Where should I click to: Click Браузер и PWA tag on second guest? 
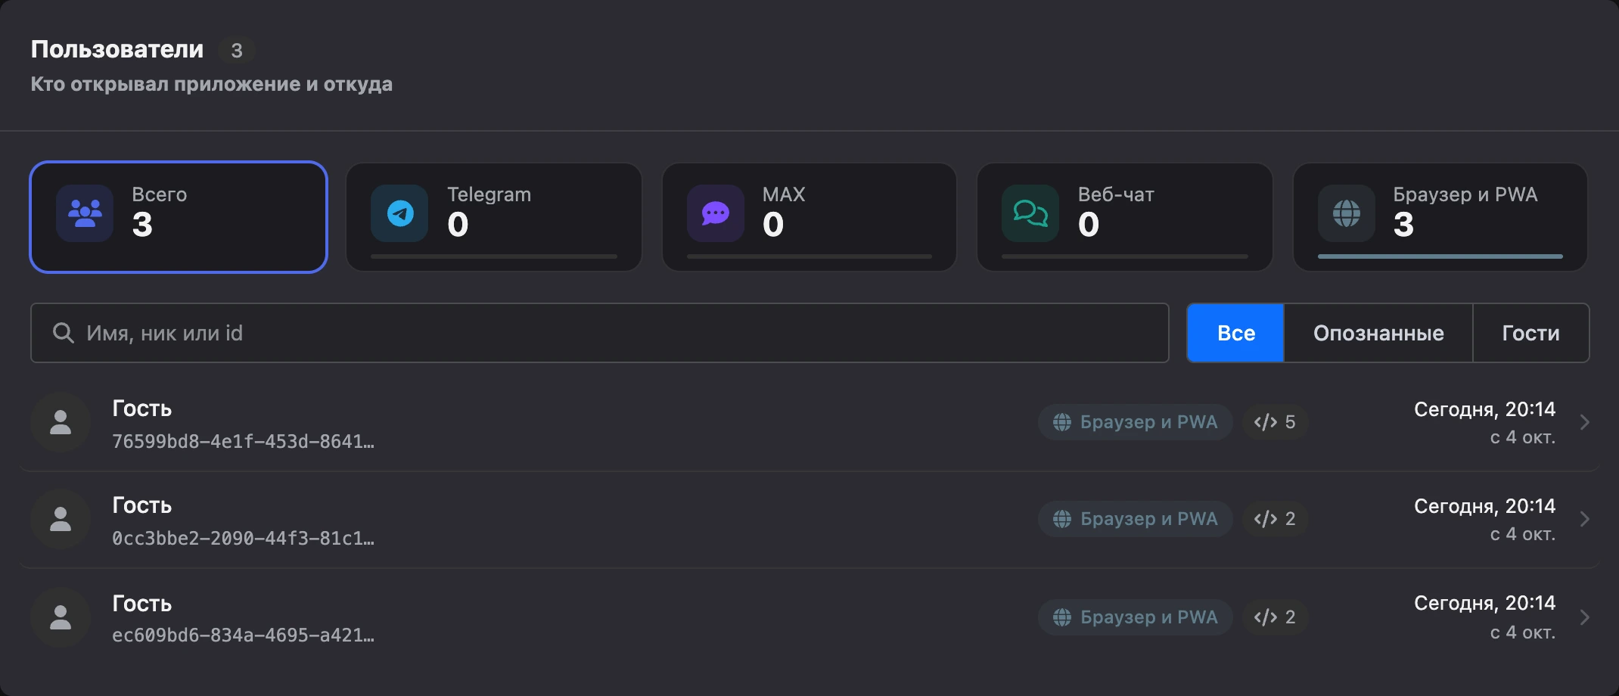pyautogui.click(x=1136, y=519)
